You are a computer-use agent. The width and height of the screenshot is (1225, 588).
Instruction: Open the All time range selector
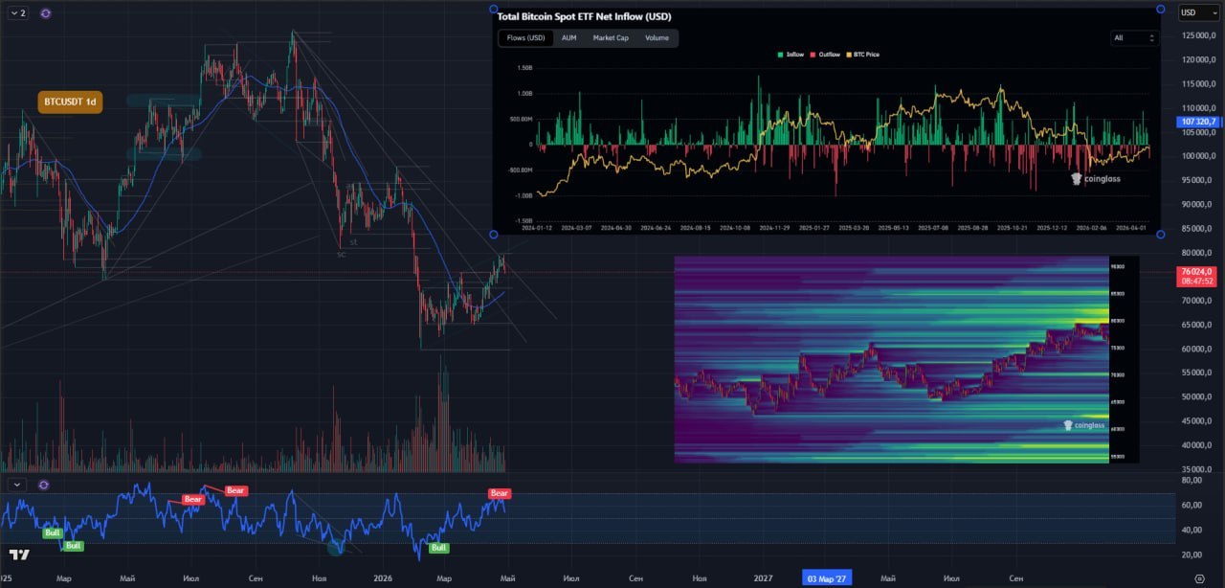(x=1135, y=38)
